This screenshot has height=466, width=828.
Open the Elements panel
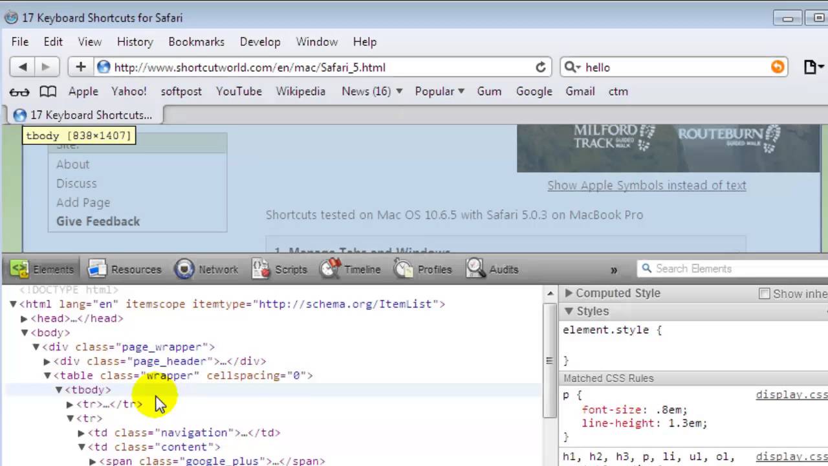tap(41, 269)
